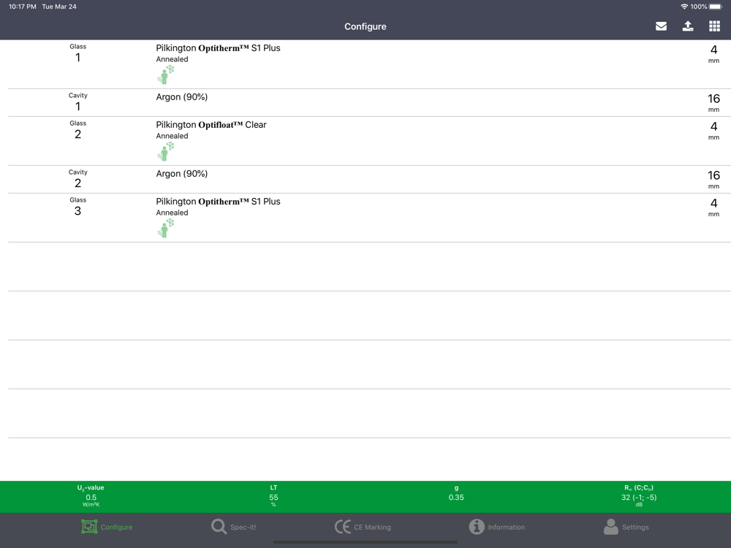View the Ug-value 0.5 result
Screen dimensions: 731x548
pos(91,497)
